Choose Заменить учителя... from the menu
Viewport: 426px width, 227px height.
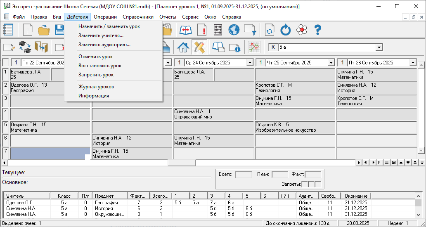pyautogui.click(x=101, y=35)
